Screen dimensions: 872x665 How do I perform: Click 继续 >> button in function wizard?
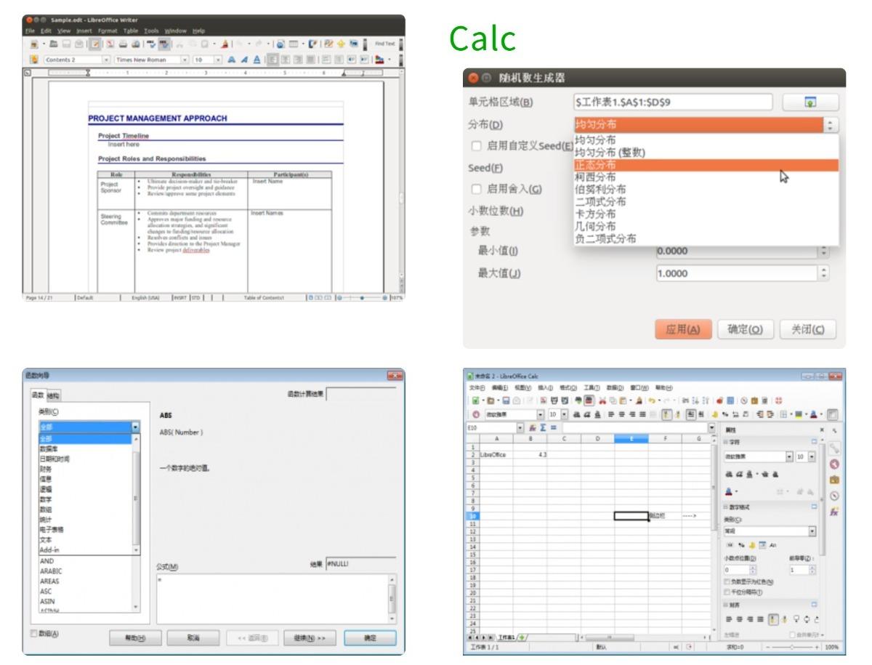point(309,637)
